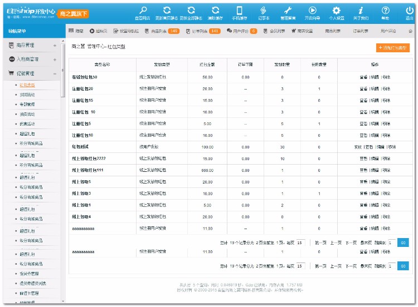Expand the 商品管理 menu section

(x=32, y=45)
